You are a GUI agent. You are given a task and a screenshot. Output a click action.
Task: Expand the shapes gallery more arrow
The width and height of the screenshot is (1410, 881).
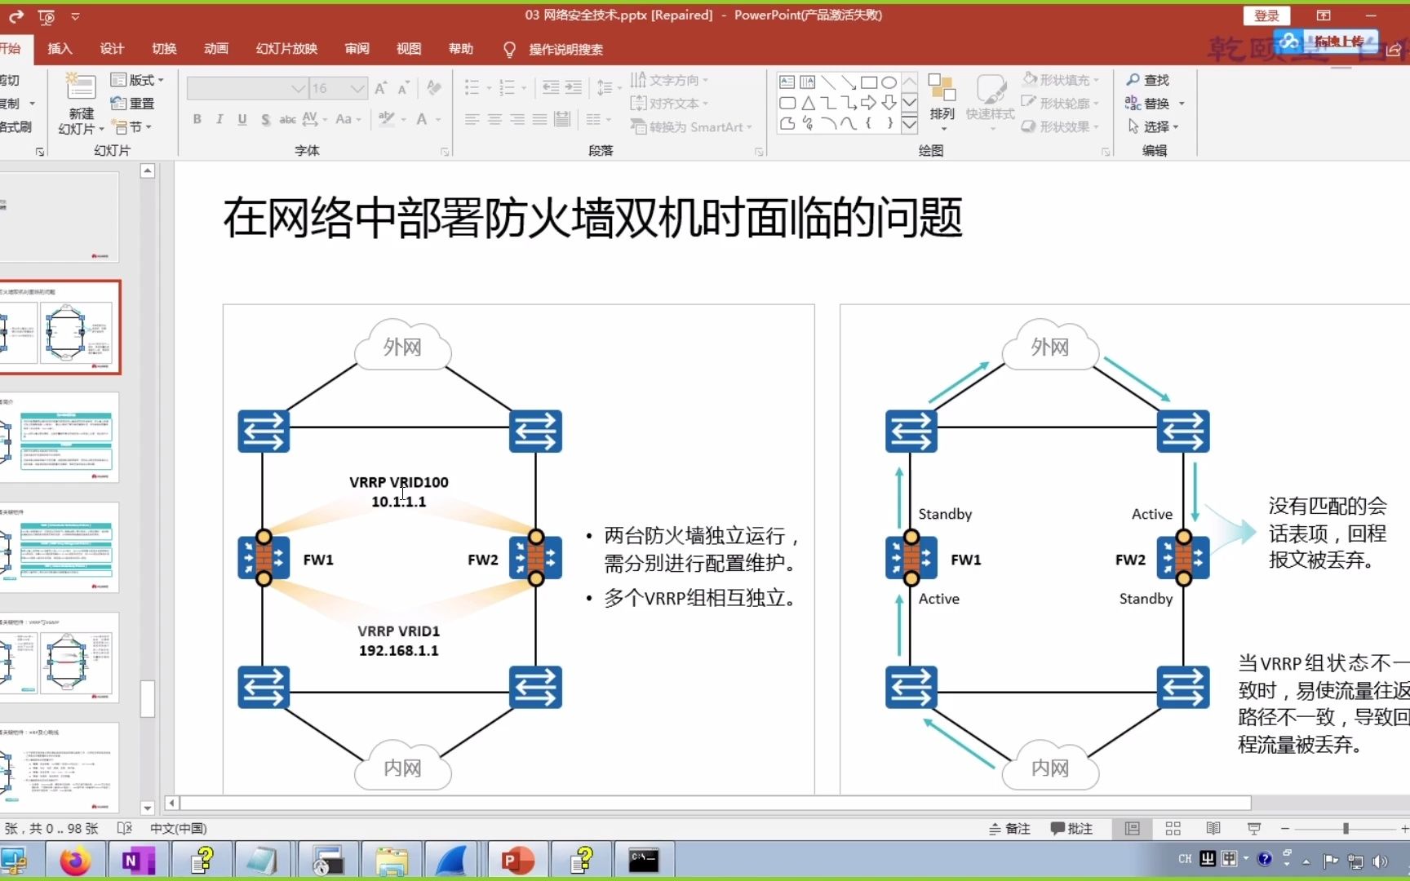[x=909, y=123]
